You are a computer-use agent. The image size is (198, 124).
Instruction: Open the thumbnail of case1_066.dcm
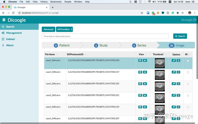point(160,87)
